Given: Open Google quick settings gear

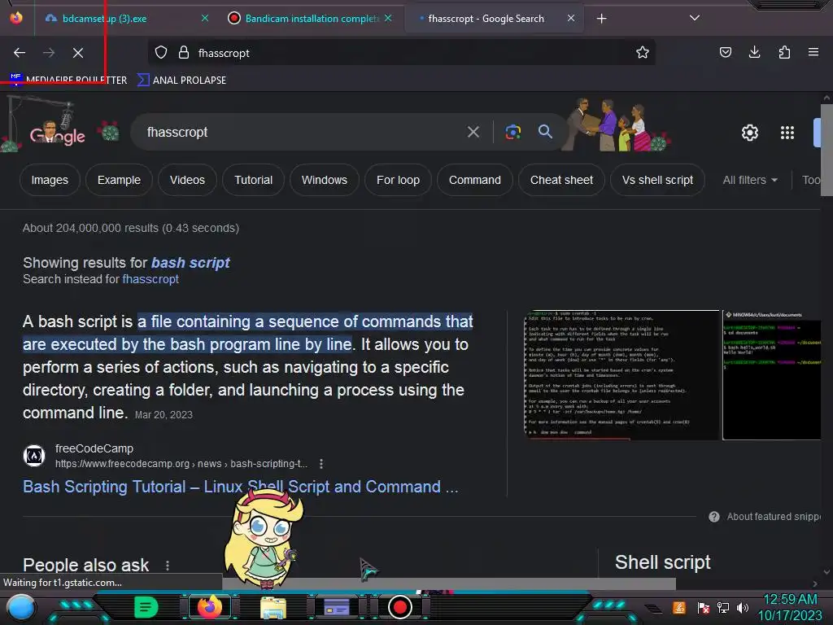Looking at the screenshot, I should pyautogui.click(x=749, y=133).
